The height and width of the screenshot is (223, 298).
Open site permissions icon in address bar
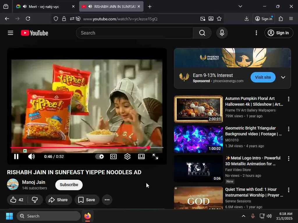coord(72,19)
